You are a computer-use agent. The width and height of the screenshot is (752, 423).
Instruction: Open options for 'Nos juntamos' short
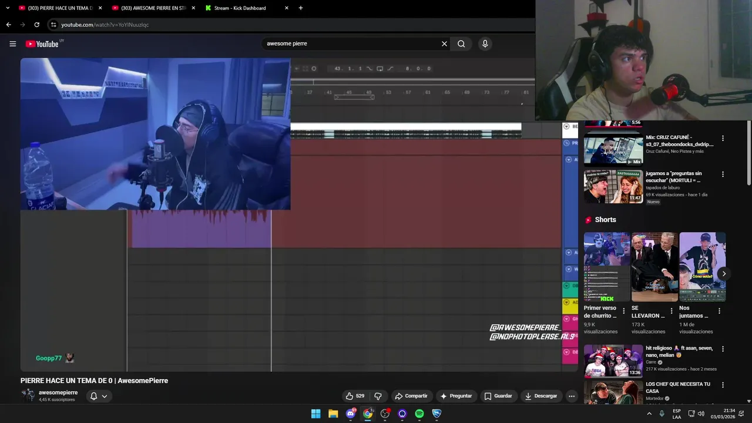[x=719, y=311]
